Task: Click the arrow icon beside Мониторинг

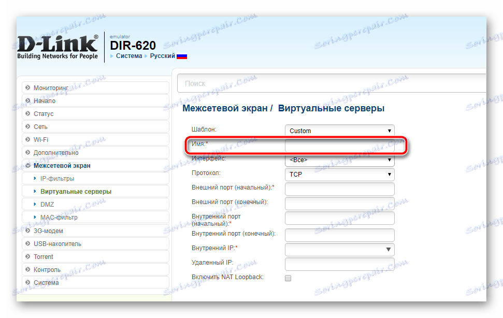Action: click(x=26, y=88)
